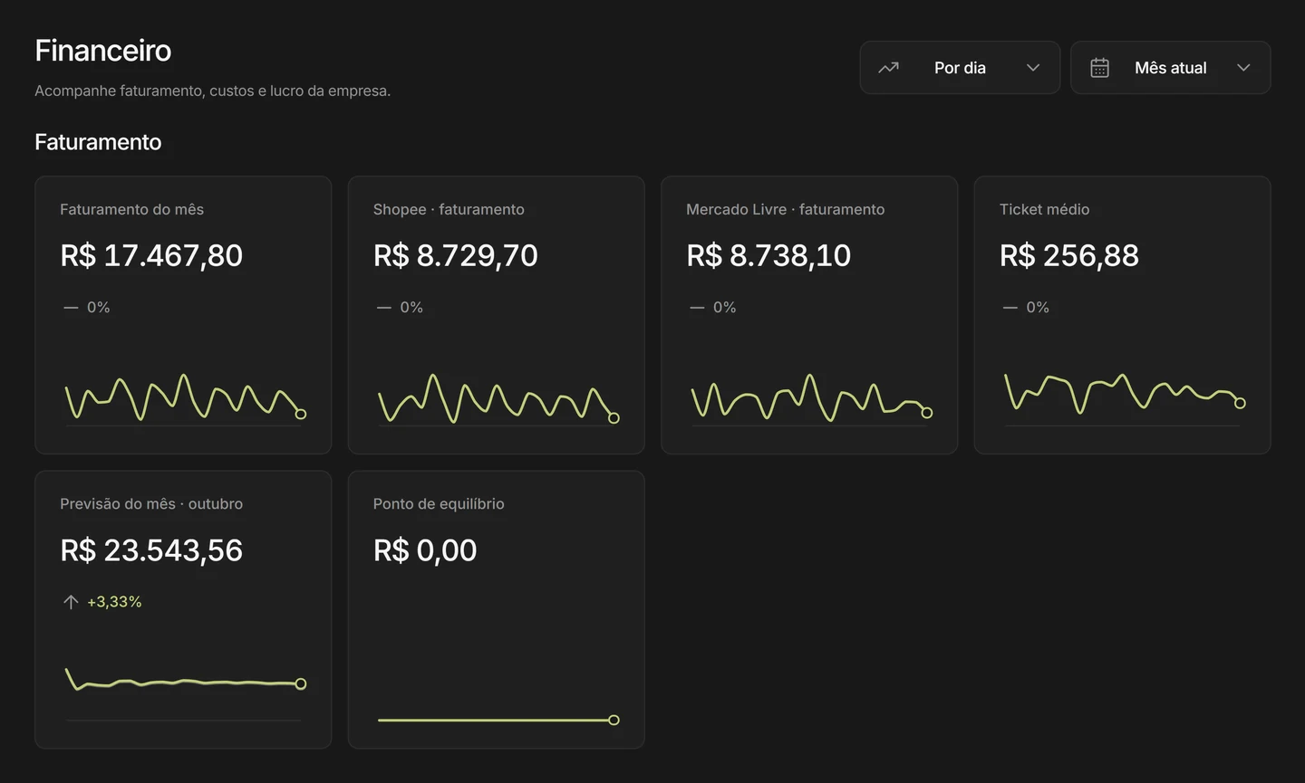Open the "Mês atual" period dropdown
Viewport: 1305px width, 783px height.
(x=1170, y=68)
